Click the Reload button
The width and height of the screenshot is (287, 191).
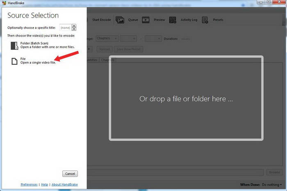coord(105,49)
